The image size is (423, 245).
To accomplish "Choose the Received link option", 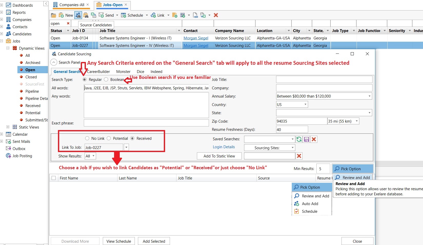I will point(132,139).
